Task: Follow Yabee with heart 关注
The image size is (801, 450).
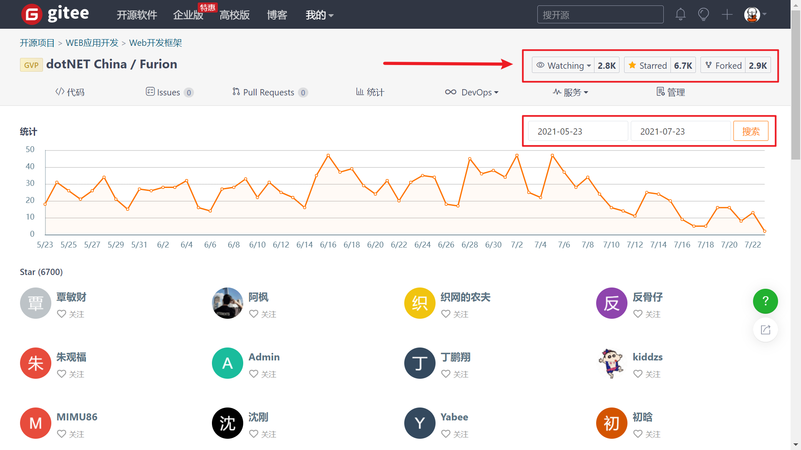Action: 455,434
